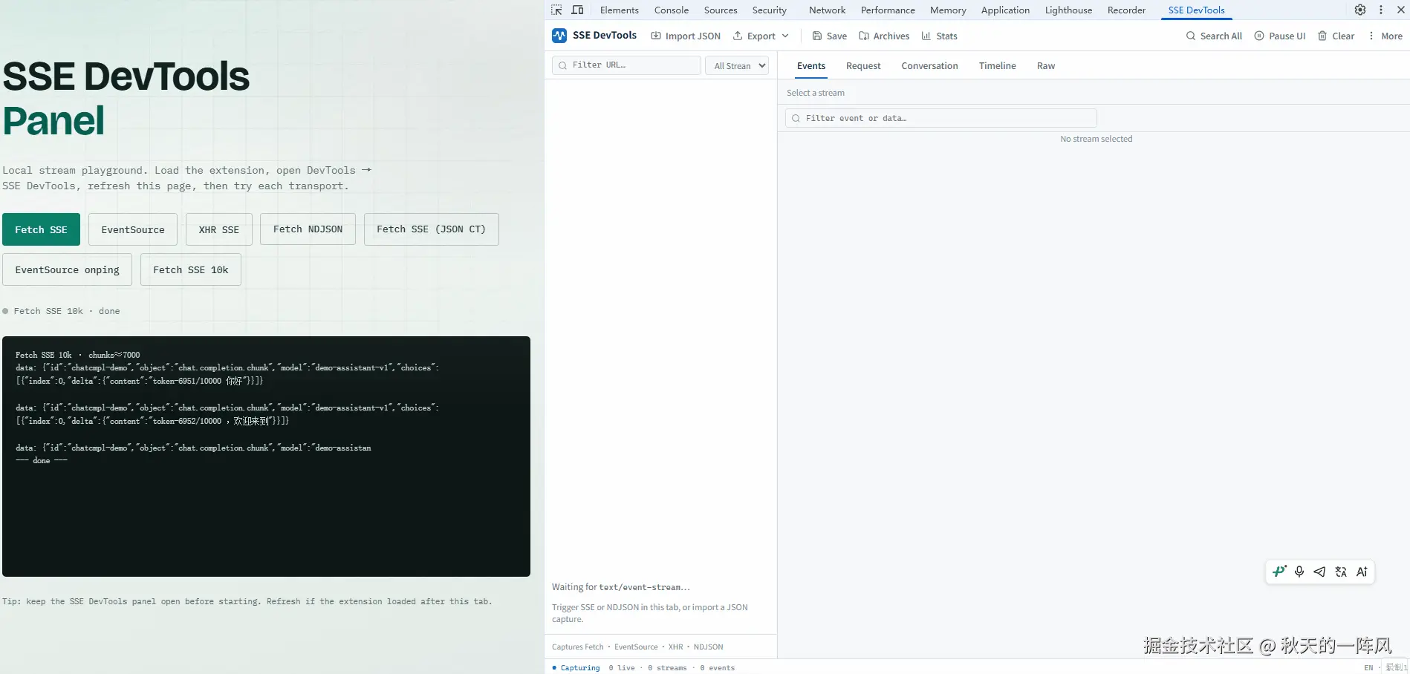Click the '--- done ---' line in output console
The image size is (1410, 674).
42,460
